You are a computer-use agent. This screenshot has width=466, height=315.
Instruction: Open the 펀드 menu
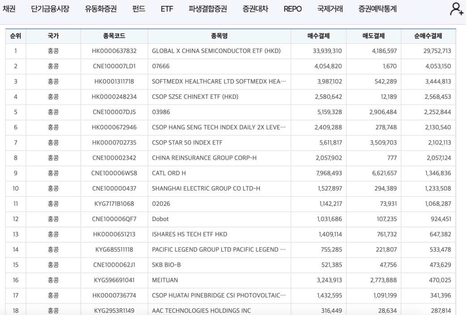(x=139, y=9)
